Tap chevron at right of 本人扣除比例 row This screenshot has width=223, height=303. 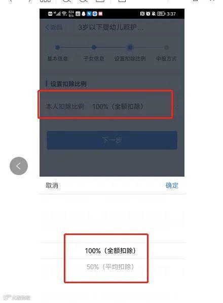[176, 106]
